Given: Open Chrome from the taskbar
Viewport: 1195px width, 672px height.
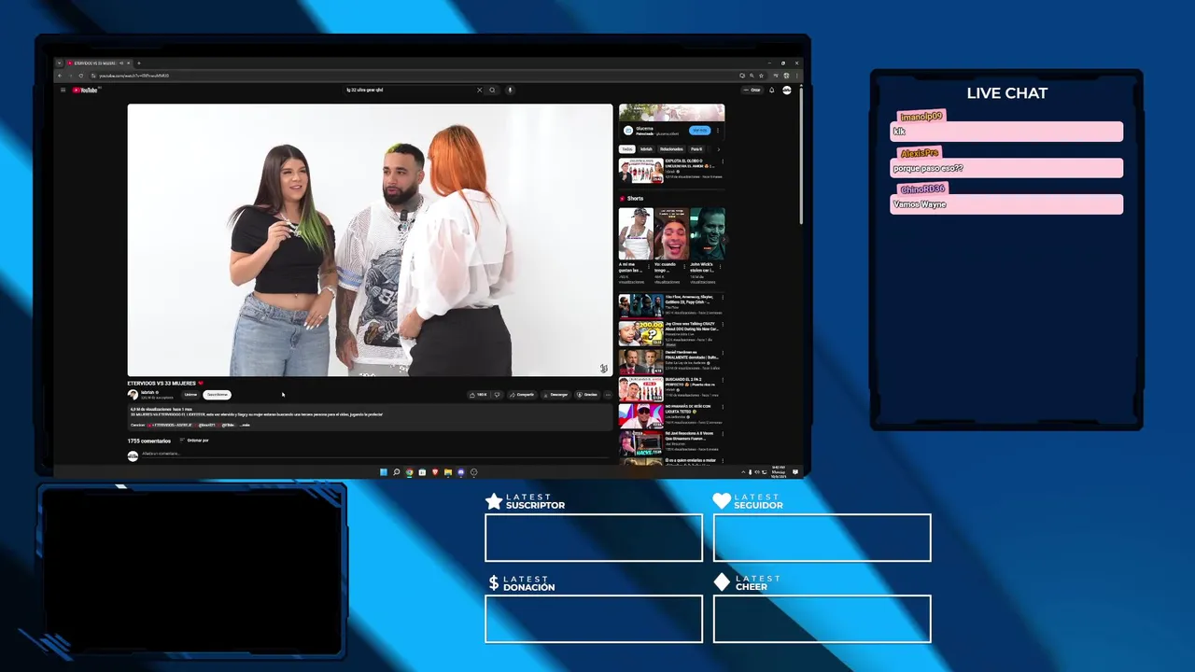Looking at the screenshot, I should click(x=409, y=472).
